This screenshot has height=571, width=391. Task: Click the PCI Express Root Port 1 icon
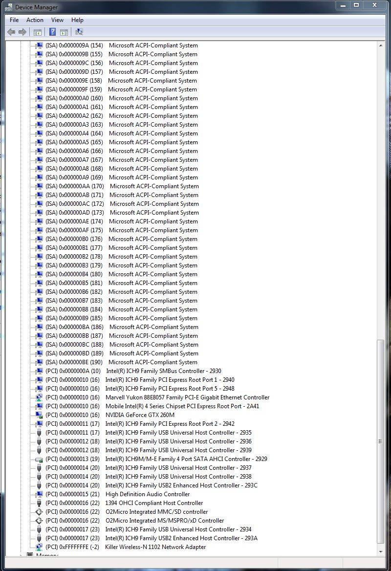[39, 380]
